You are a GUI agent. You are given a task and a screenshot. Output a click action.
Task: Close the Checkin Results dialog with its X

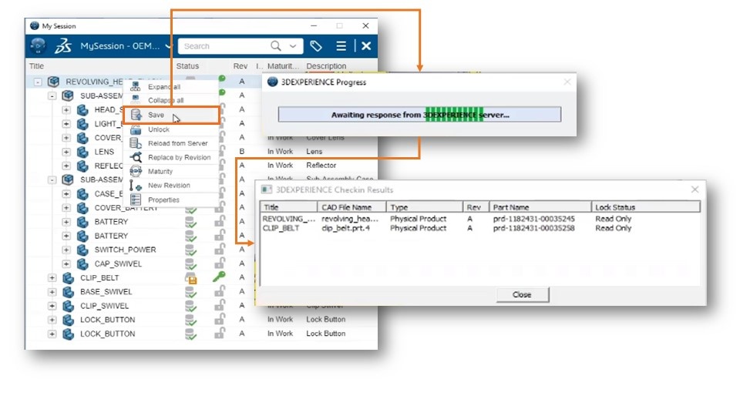(x=695, y=190)
